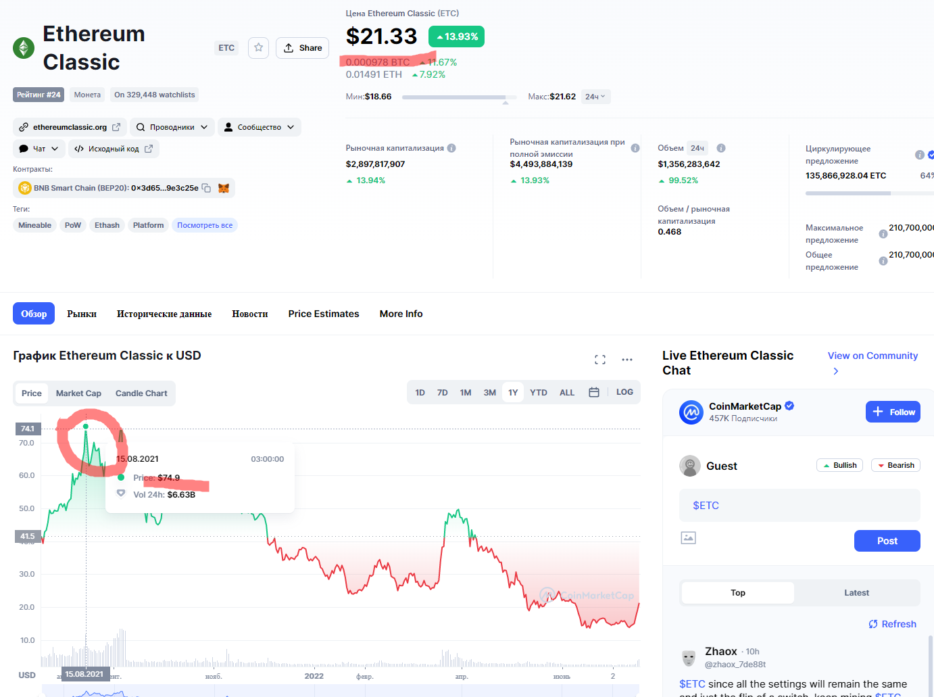Mark sentiment as Bearish
The image size is (934, 697).
pos(895,465)
